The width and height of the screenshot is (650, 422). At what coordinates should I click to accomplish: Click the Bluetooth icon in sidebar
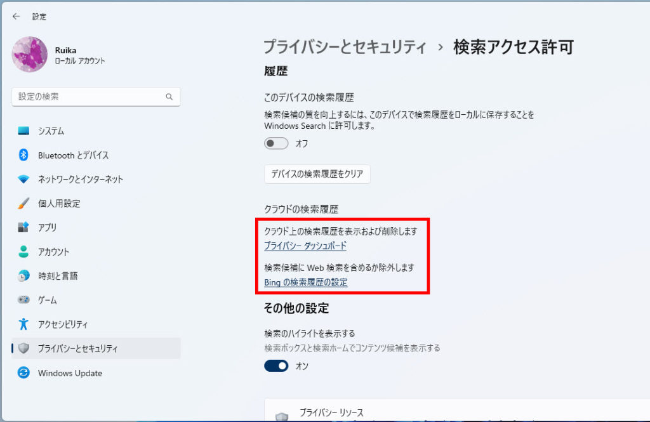coord(23,155)
